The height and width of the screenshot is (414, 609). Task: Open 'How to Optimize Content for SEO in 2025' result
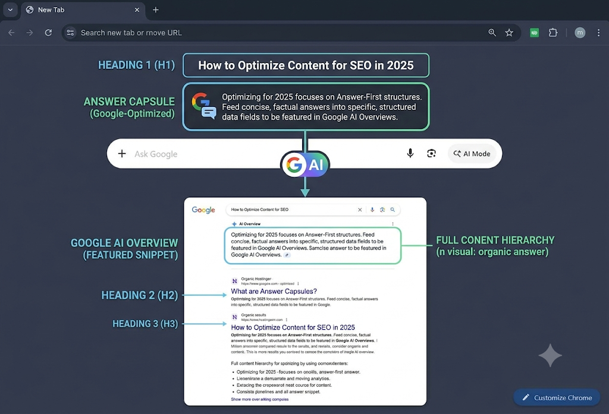coord(293,327)
